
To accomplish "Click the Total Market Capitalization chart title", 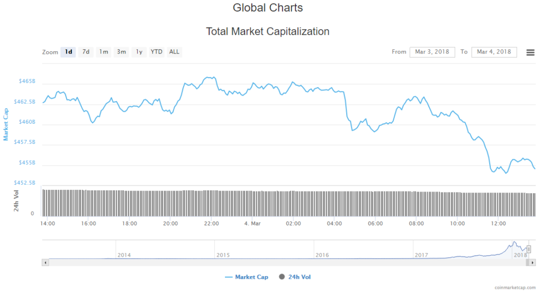I will (268, 31).
